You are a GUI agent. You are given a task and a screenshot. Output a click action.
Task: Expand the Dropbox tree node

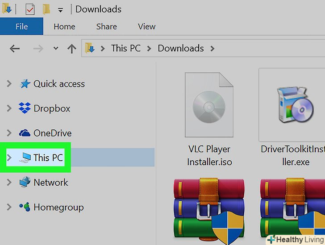tap(9, 108)
